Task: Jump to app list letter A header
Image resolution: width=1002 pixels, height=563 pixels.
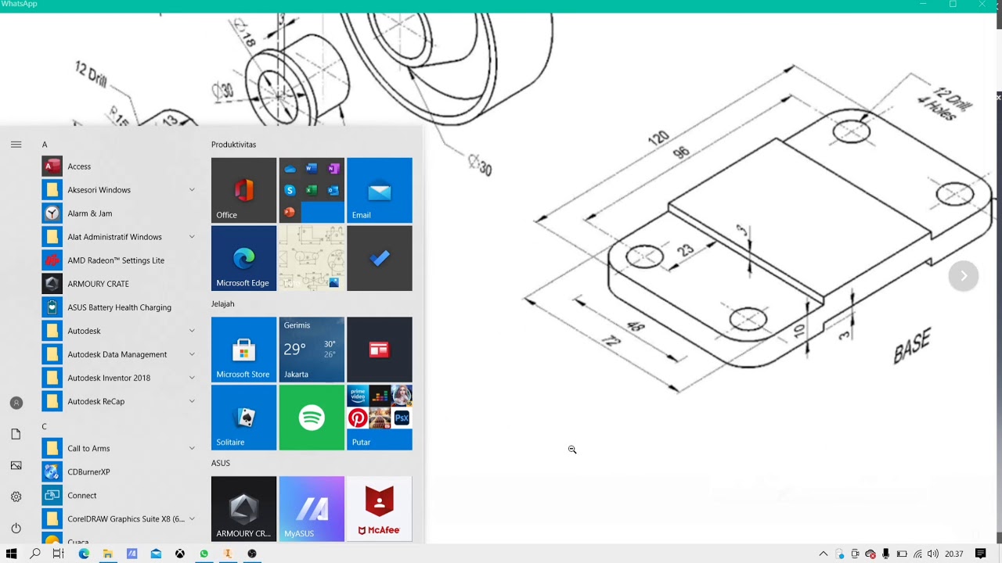Action: 45,145
